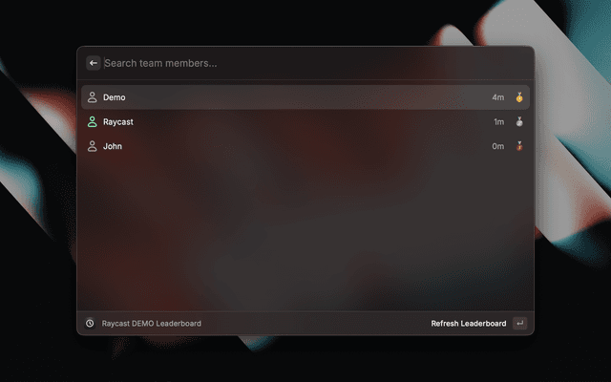The height and width of the screenshot is (382, 611).
Task: Click Demo's 4m time value
Action: pyautogui.click(x=498, y=97)
